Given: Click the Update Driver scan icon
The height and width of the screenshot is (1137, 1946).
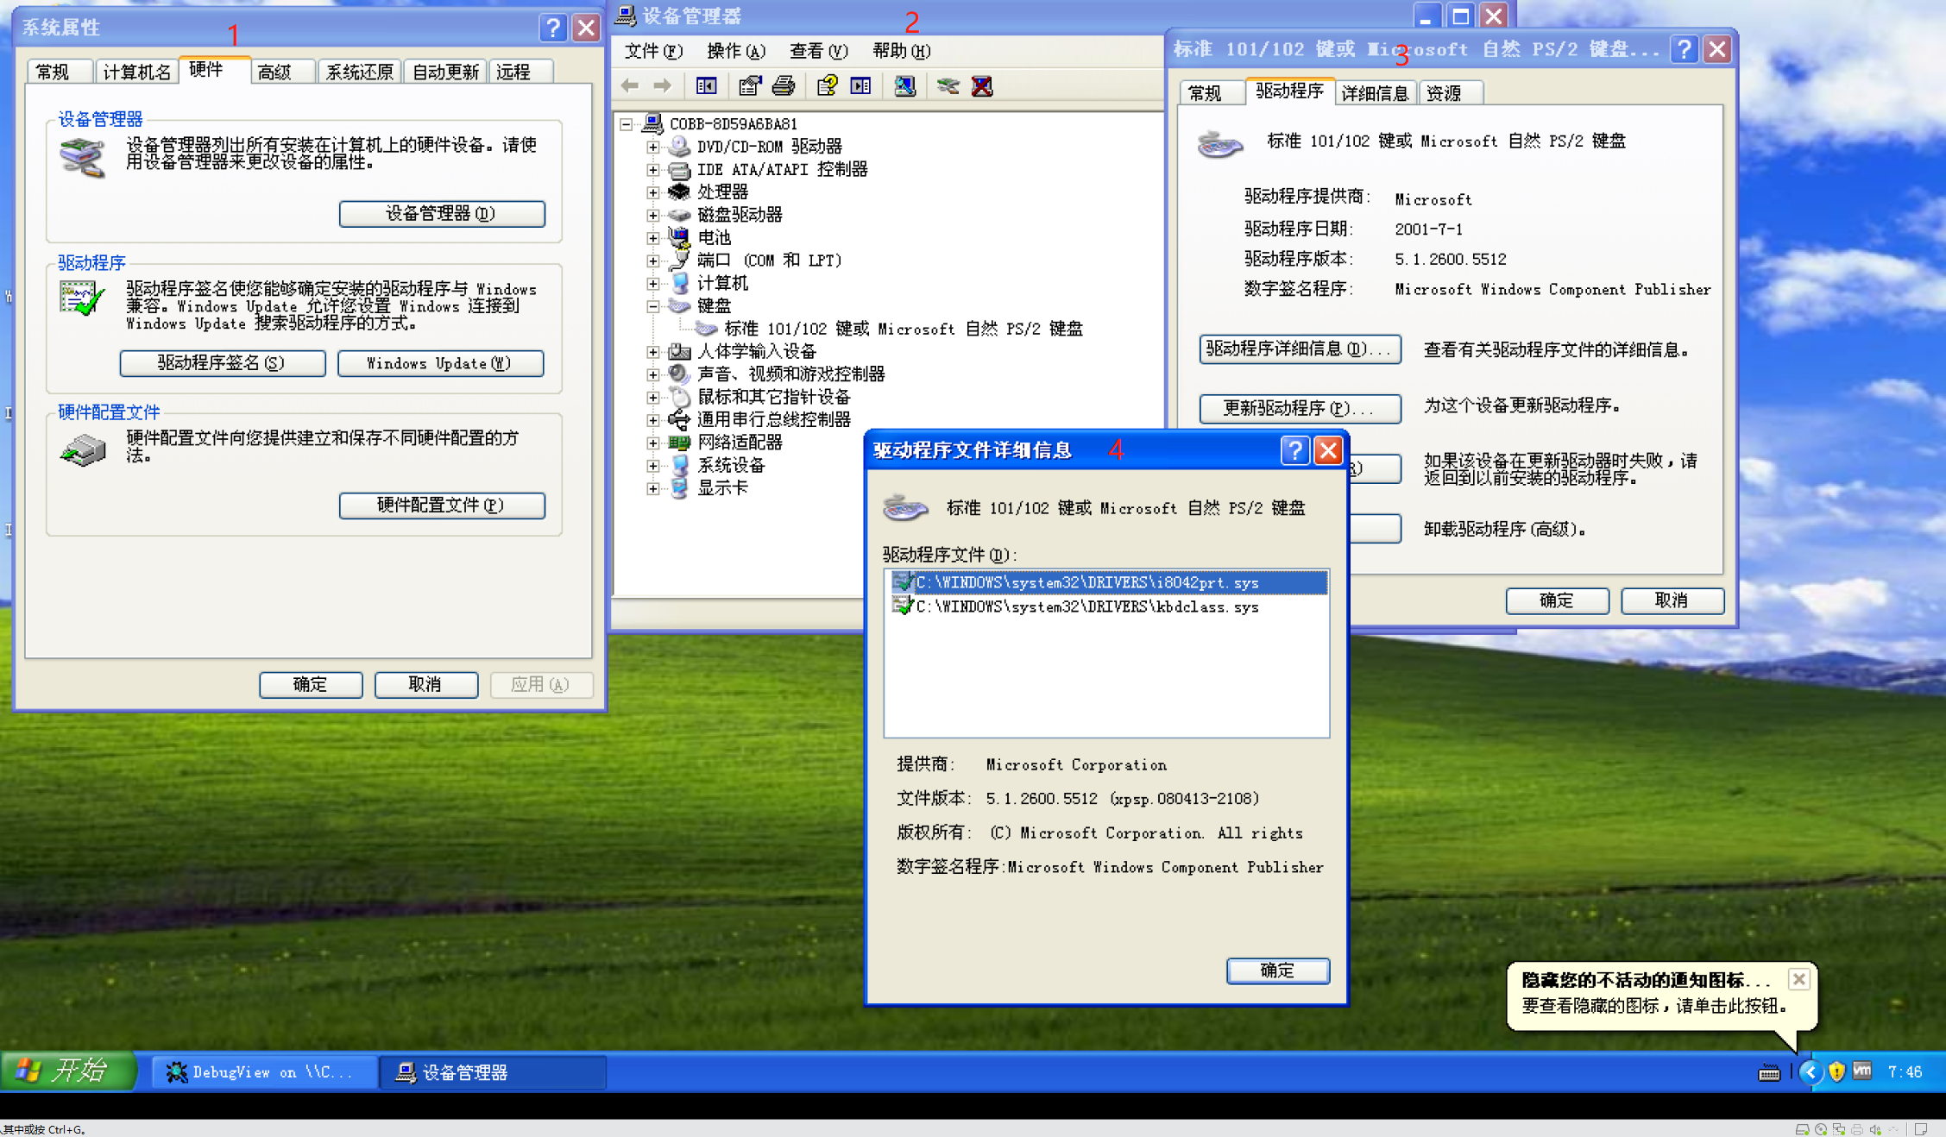Looking at the screenshot, I should click(904, 85).
